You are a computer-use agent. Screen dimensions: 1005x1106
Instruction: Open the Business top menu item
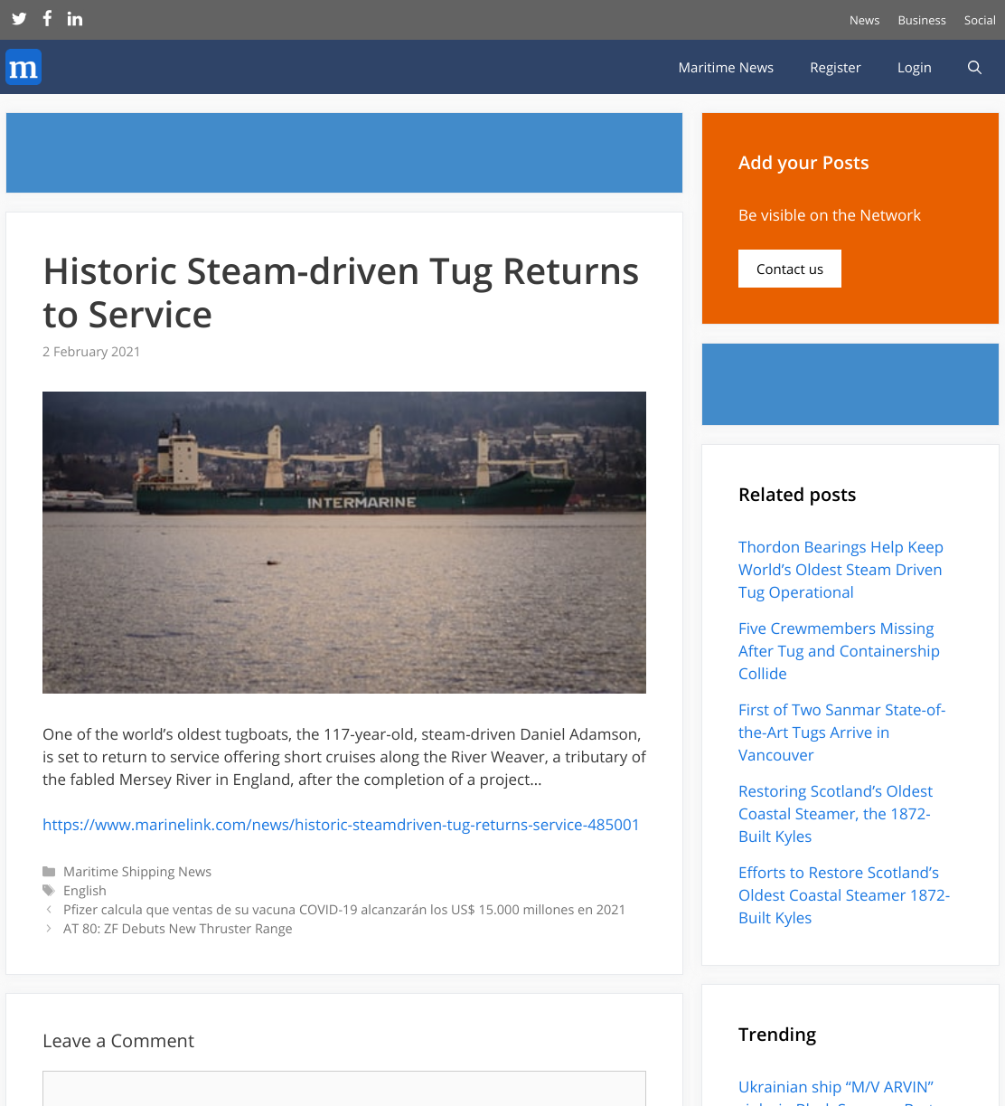922,20
